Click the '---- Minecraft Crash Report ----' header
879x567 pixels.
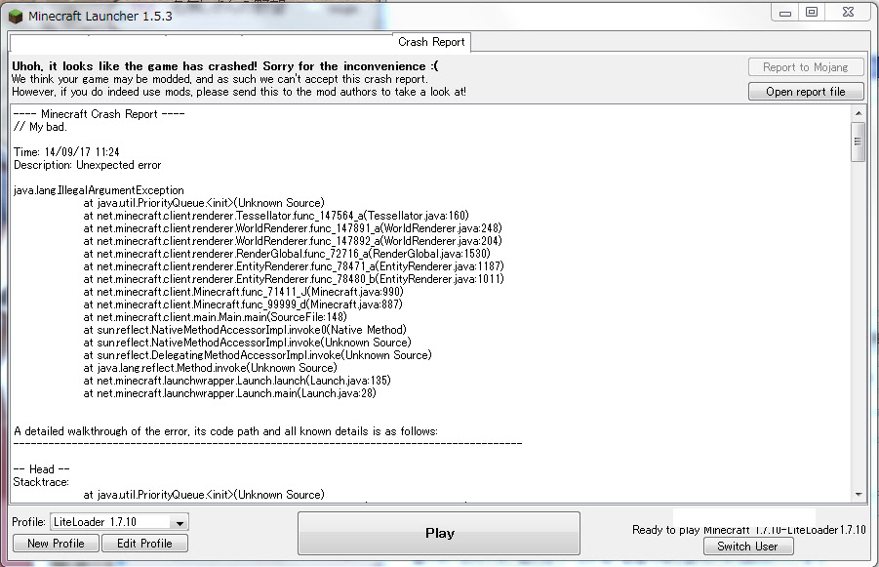(x=99, y=114)
